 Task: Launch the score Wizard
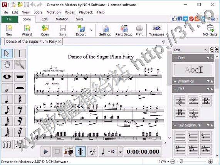[27, 30]
